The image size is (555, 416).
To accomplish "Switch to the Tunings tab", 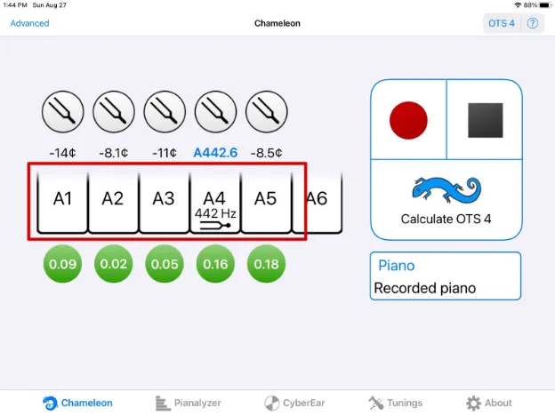I will click(396, 403).
